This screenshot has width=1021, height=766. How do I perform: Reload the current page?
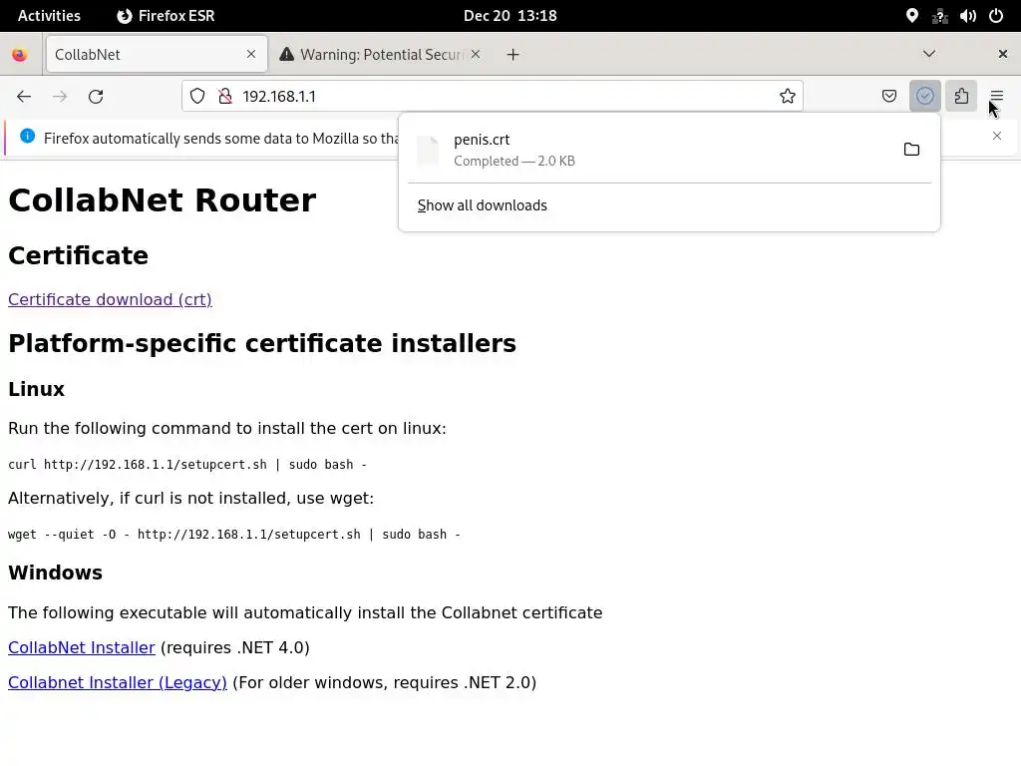[x=96, y=97]
